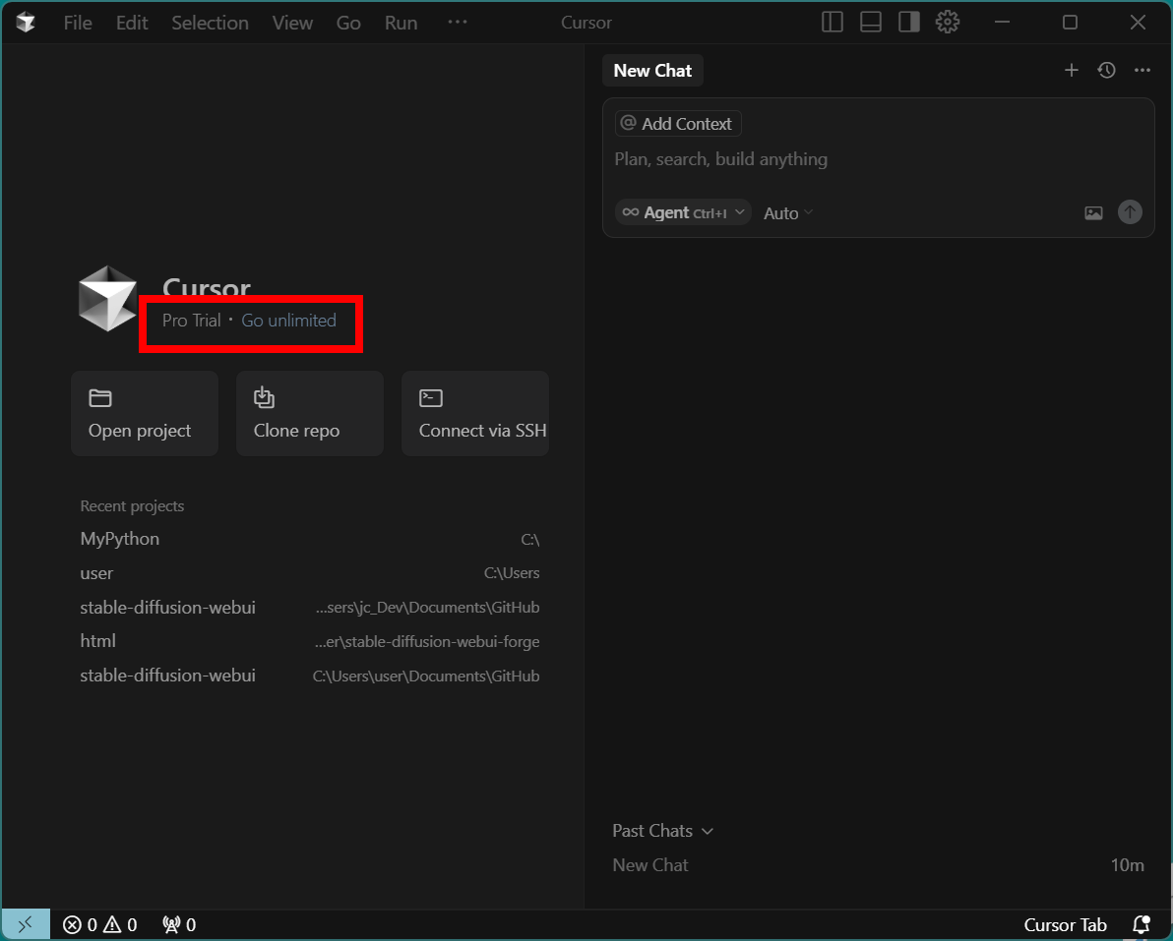Attach an image using the picture icon
This screenshot has width=1173, height=941.
click(1093, 213)
